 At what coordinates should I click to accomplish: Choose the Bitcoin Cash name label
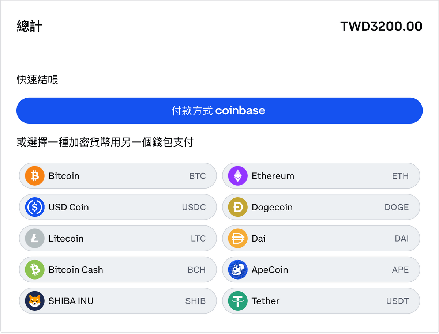[x=76, y=270]
